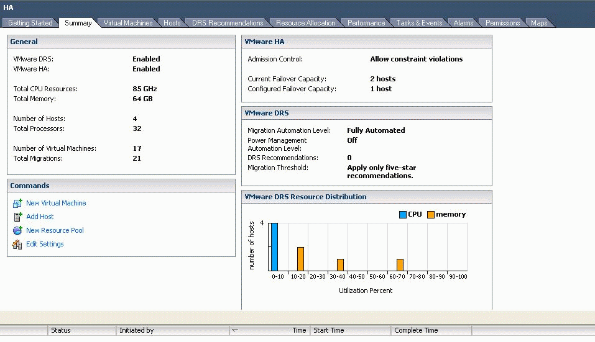Click the '2 hosts' failover capacity value
Screen dimensions: 595x342
[x=382, y=79]
